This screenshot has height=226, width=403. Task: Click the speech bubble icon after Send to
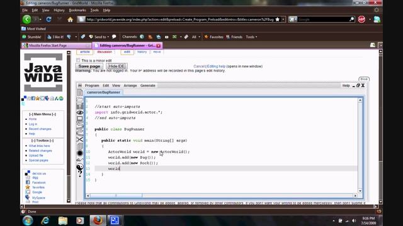click(114, 36)
